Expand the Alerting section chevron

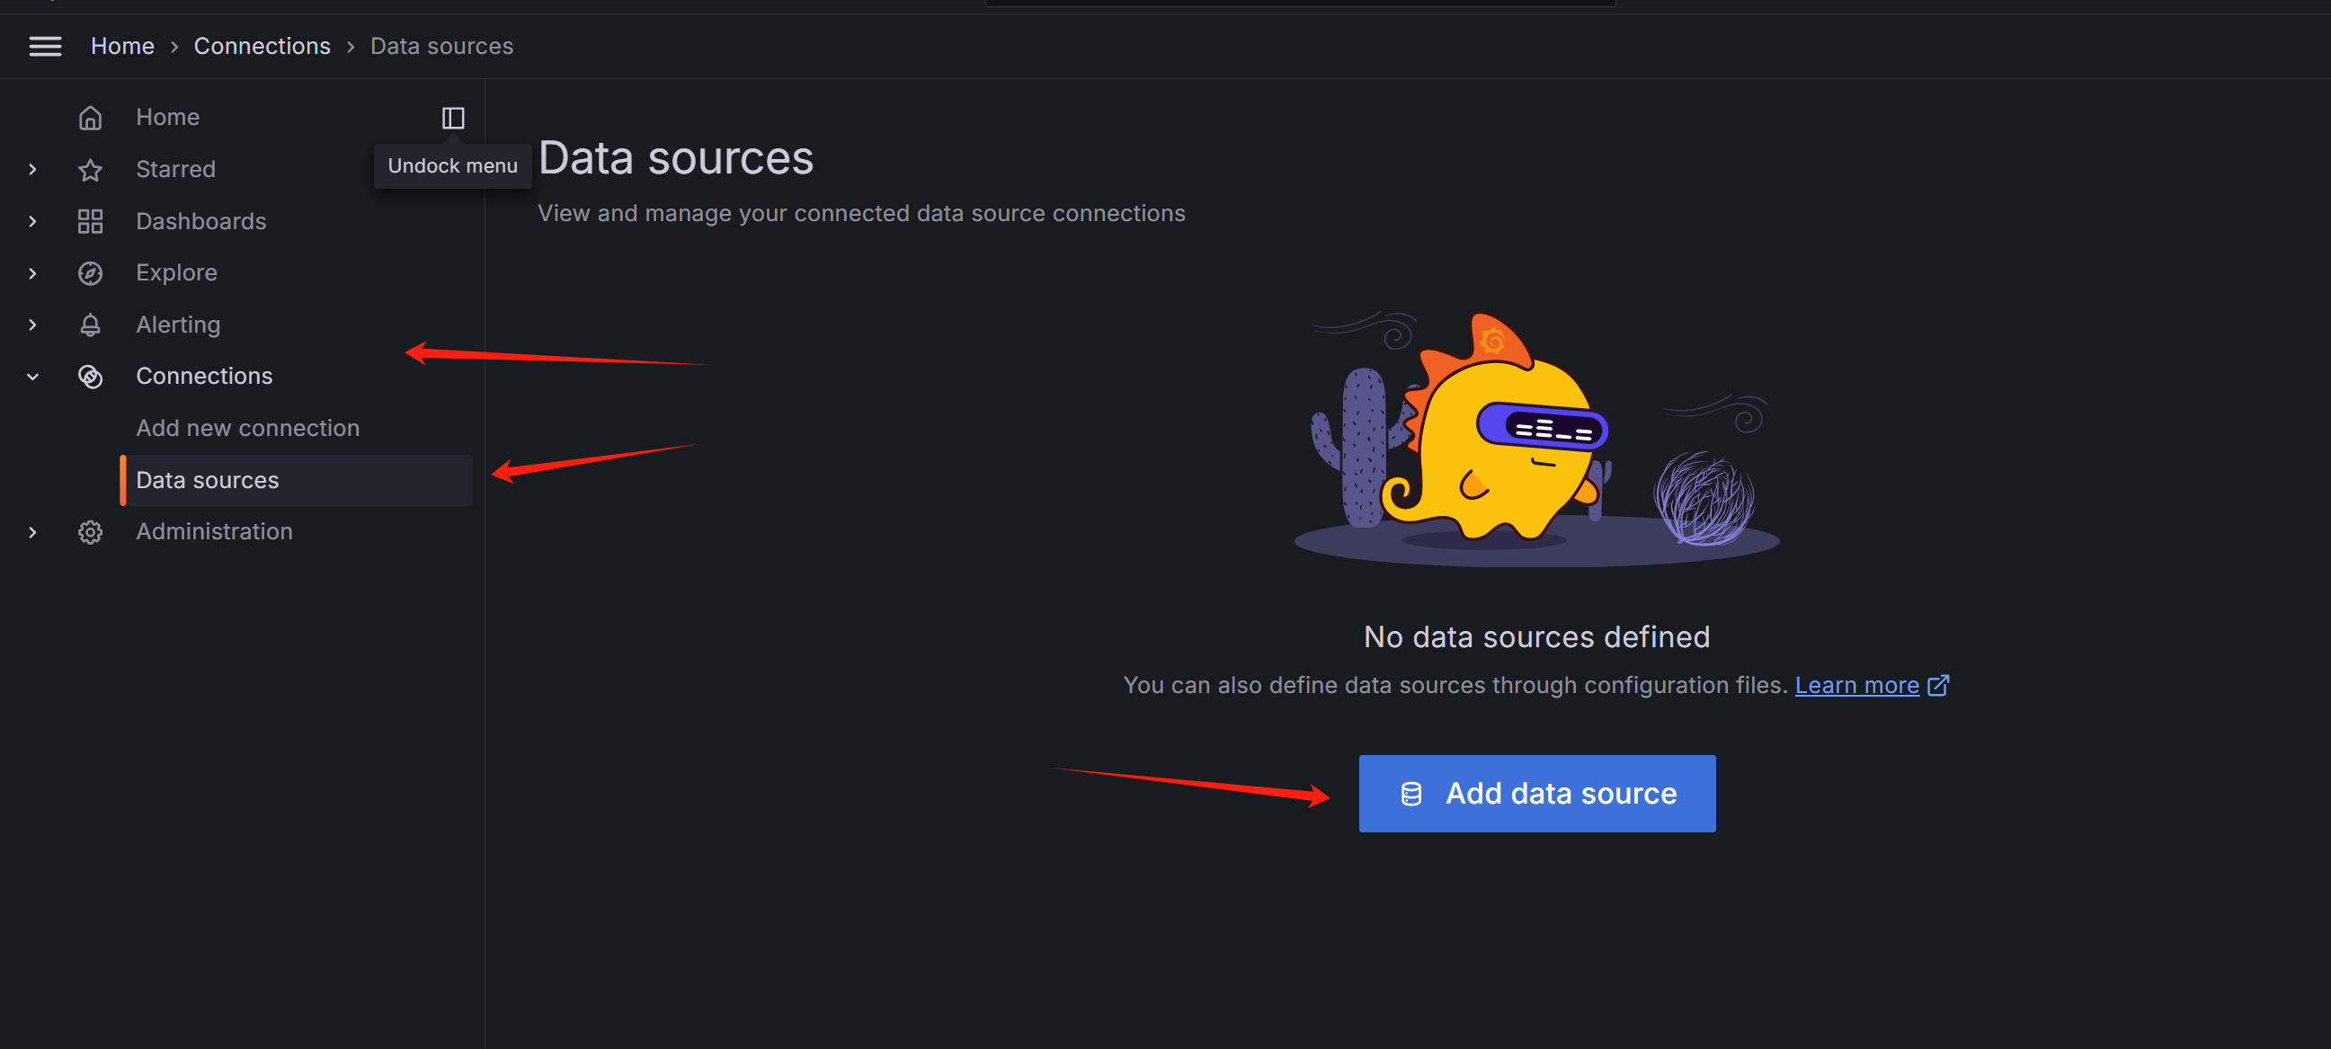coord(32,324)
